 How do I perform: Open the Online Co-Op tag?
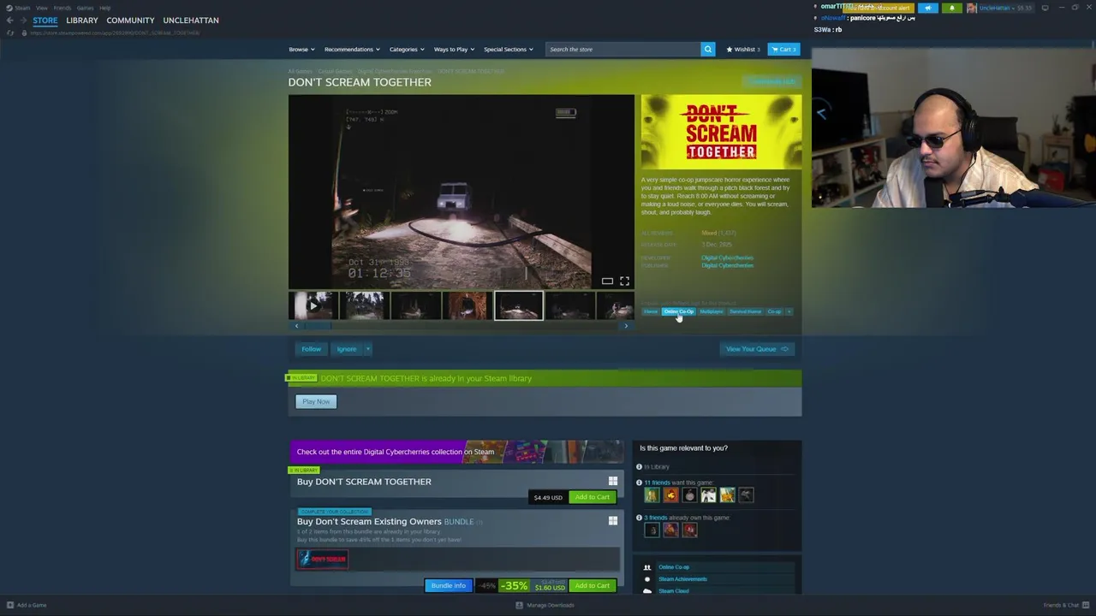678,311
